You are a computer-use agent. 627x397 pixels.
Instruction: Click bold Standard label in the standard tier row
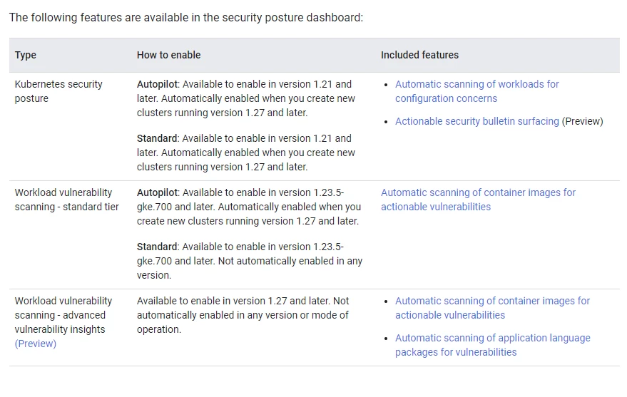click(x=157, y=247)
